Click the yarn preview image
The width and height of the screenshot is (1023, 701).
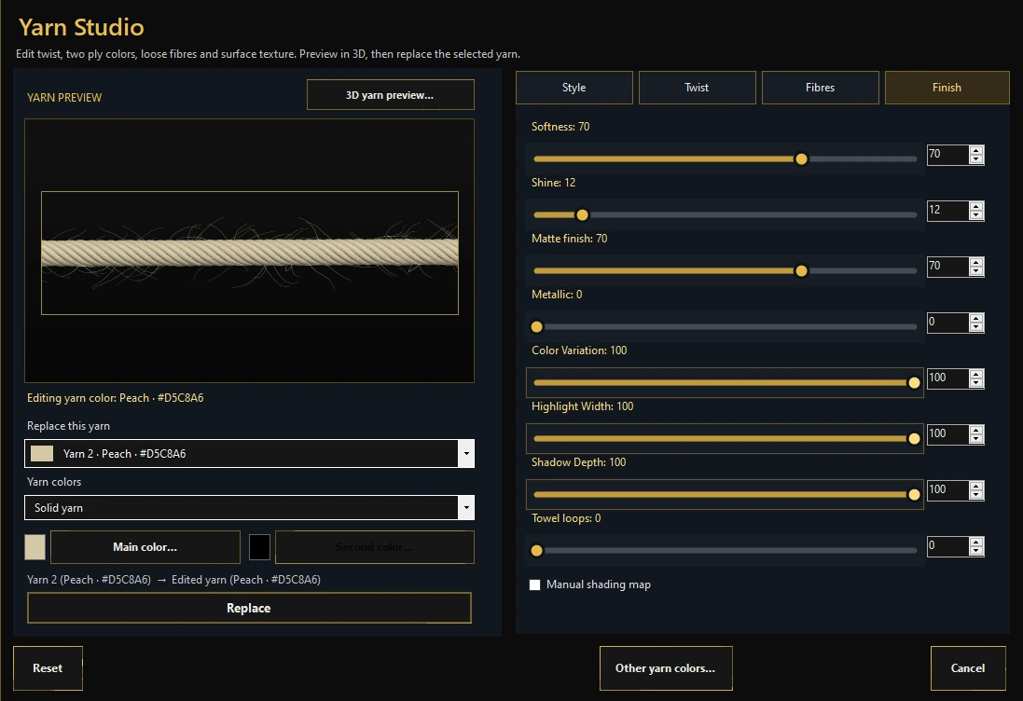pyautogui.click(x=249, y=253)
